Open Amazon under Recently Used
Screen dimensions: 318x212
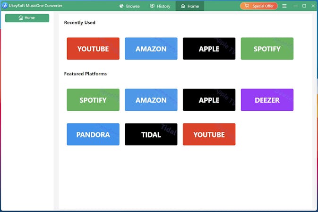pos(151,49)
